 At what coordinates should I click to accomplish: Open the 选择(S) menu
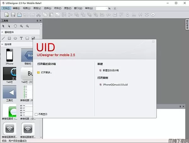[x=48, y=8]
